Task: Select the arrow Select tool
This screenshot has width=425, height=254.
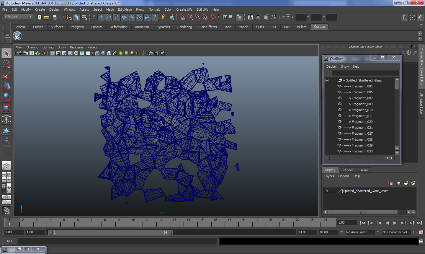Action: point(6,53)
